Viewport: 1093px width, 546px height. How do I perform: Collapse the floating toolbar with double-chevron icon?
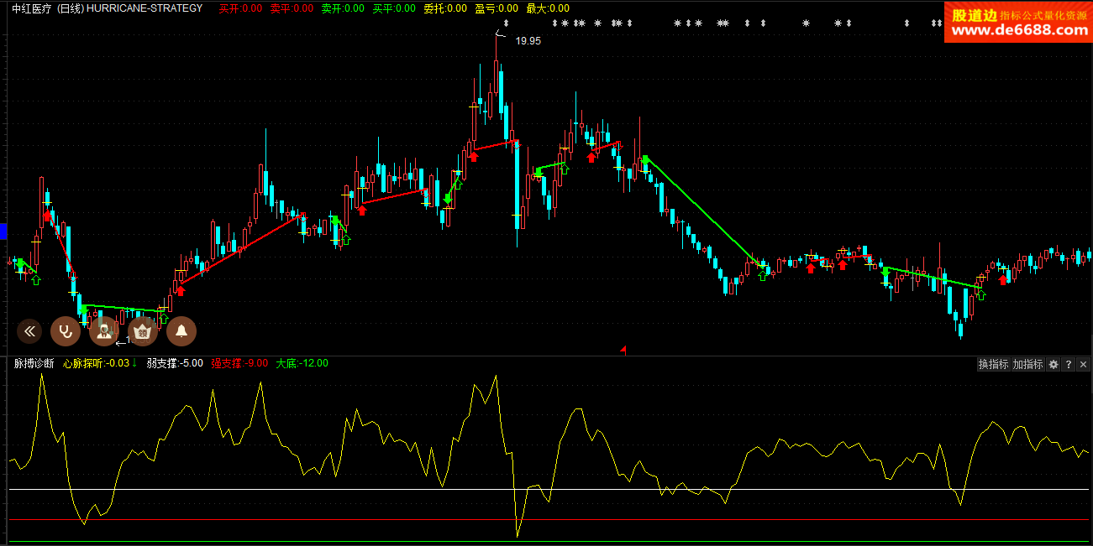point(29,331)
